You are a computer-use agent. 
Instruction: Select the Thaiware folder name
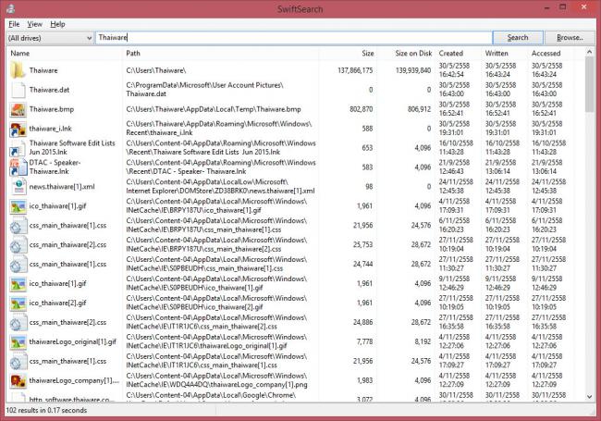point(43,70)
